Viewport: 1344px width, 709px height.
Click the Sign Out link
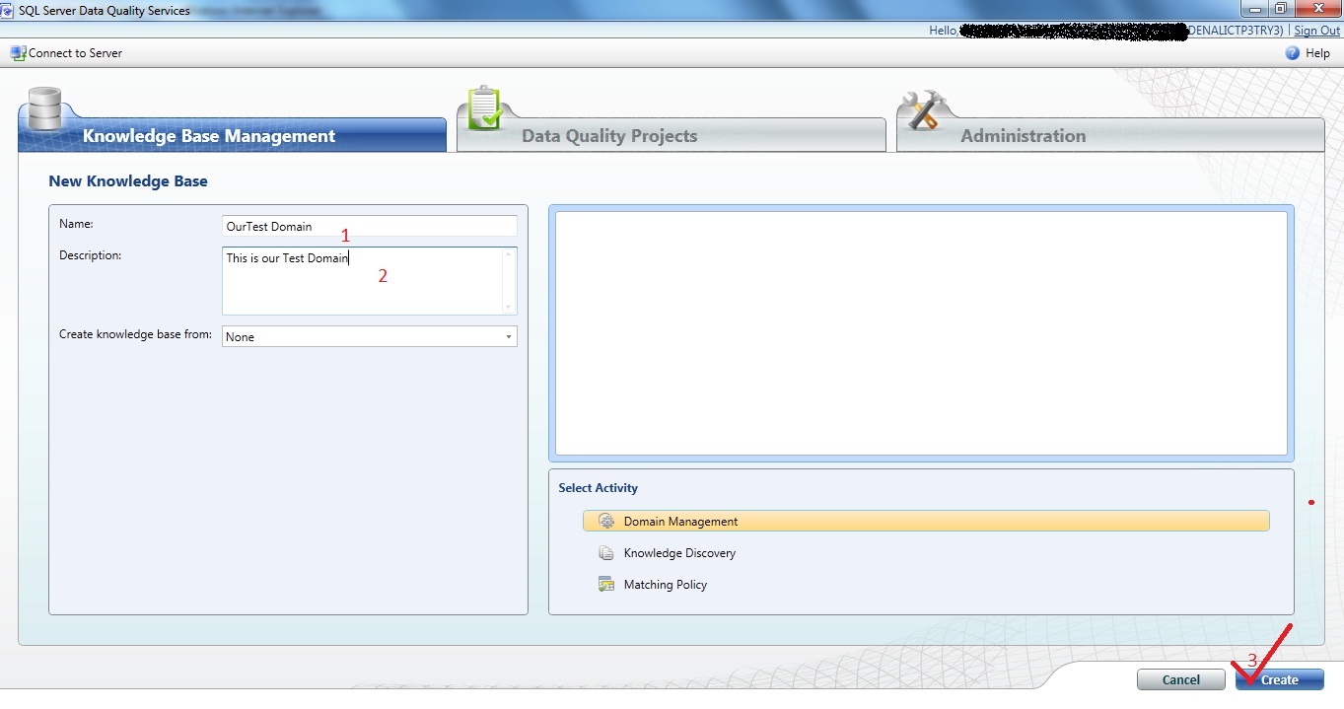pos(1316,31)
